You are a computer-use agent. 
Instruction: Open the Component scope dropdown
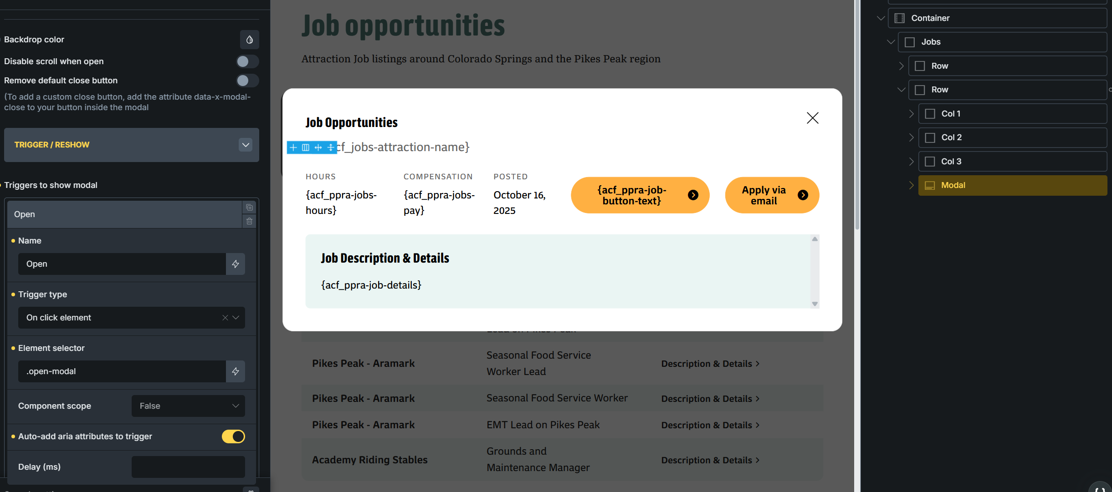(188, 406)
